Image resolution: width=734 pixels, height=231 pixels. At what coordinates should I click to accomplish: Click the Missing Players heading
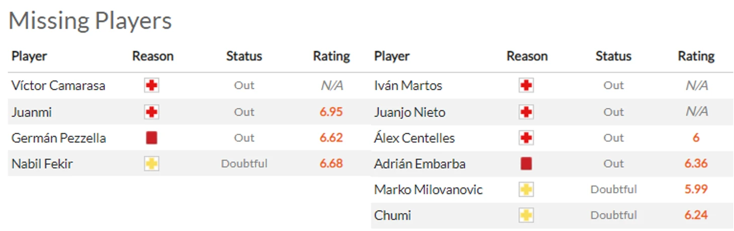[x=90, y=21]
